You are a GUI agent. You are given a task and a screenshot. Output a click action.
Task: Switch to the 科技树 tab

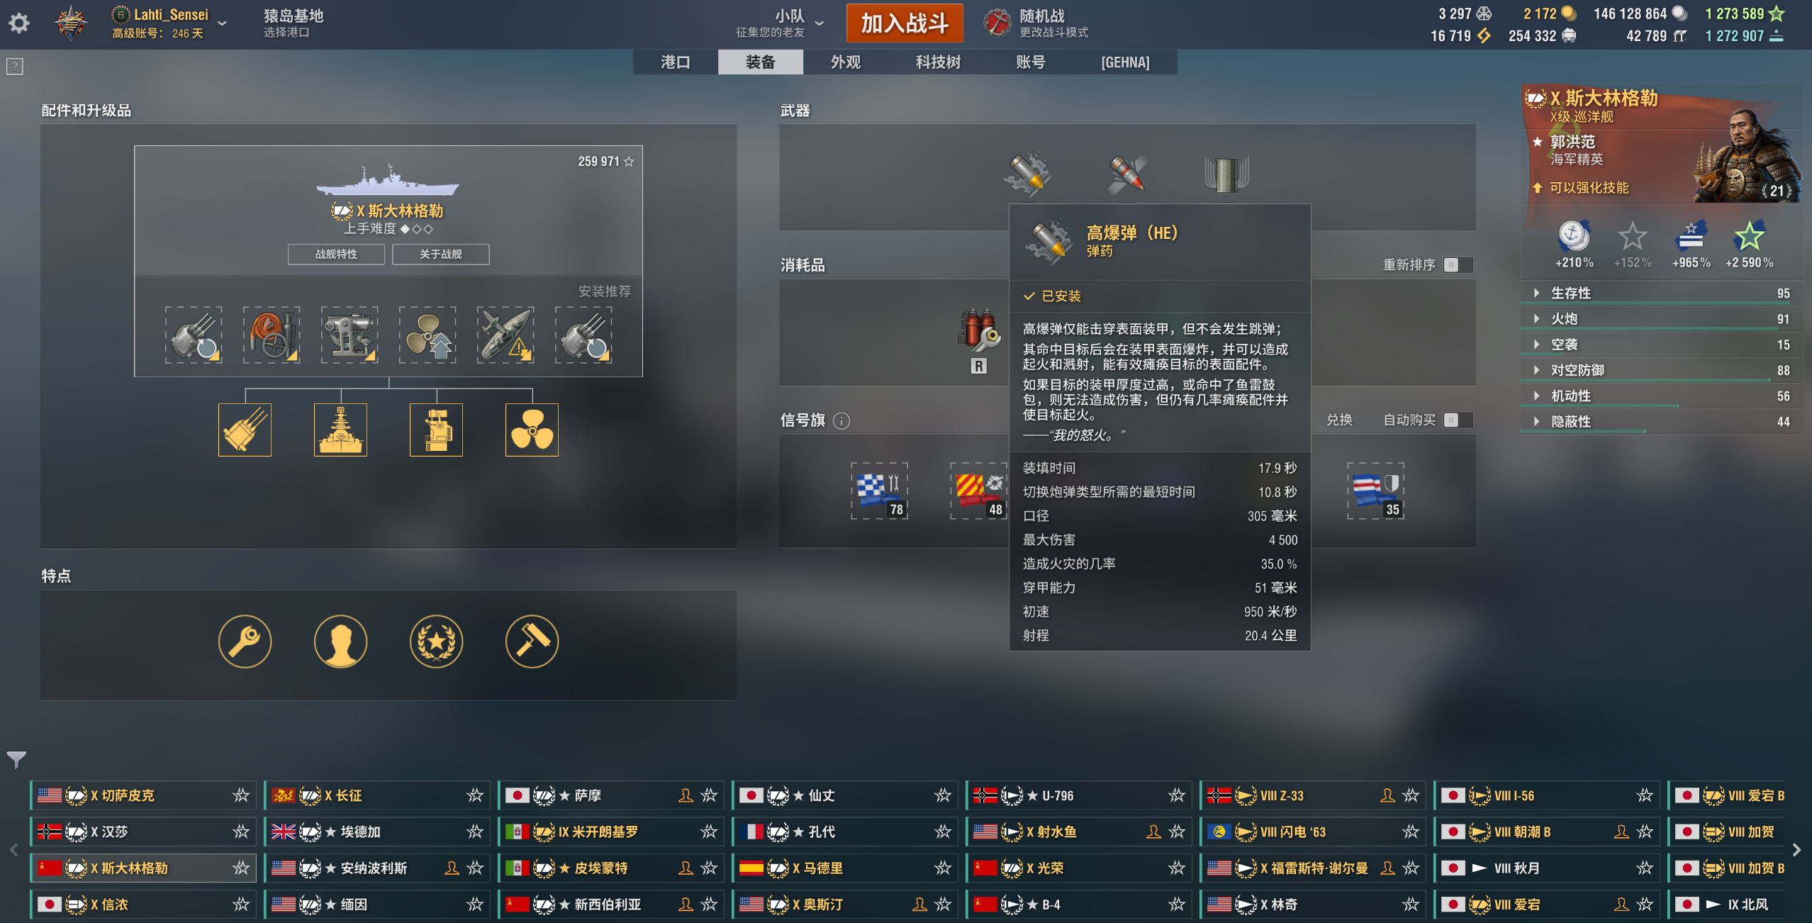tap(938, 62)
